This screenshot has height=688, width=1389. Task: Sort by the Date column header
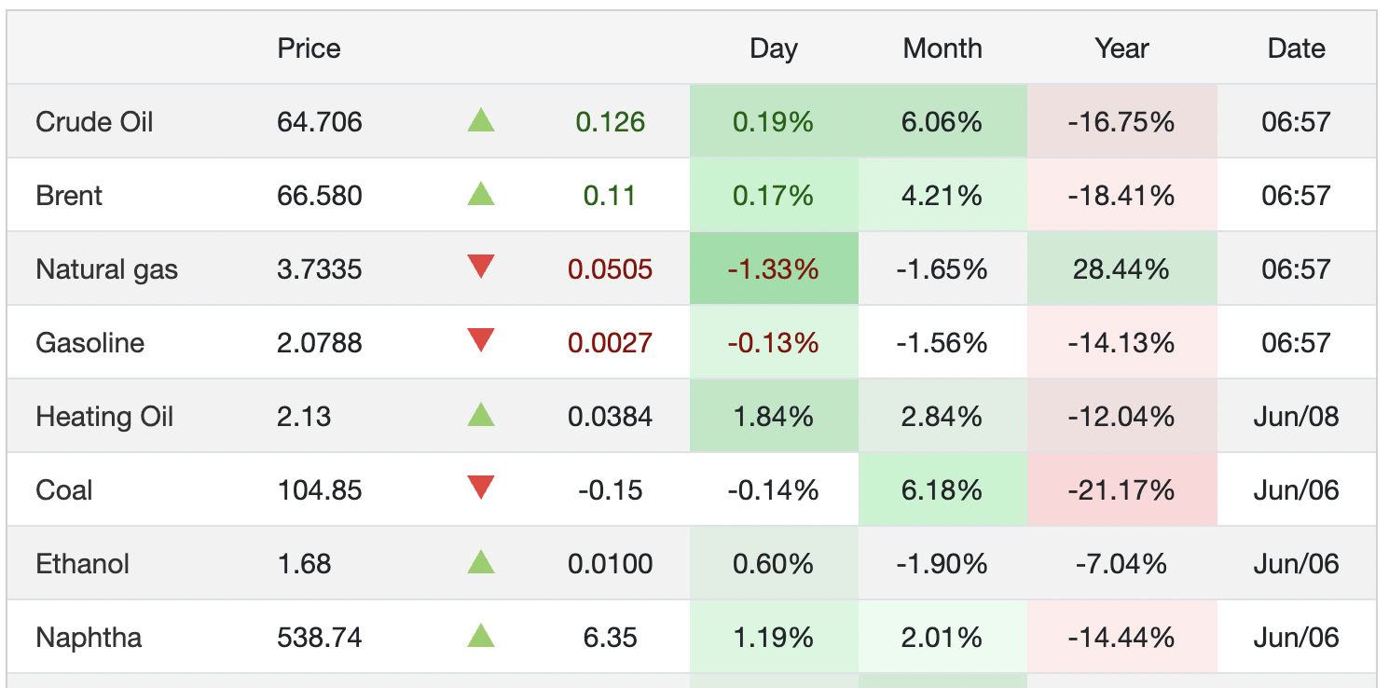pos(1296,48)
